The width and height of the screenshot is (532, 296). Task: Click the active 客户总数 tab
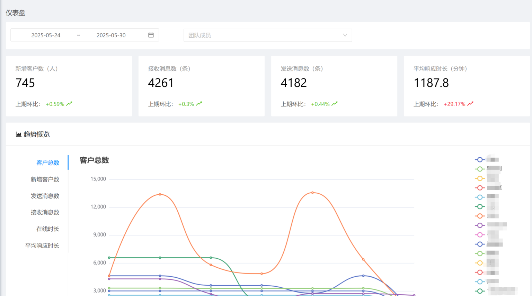(x=48, y=163)
